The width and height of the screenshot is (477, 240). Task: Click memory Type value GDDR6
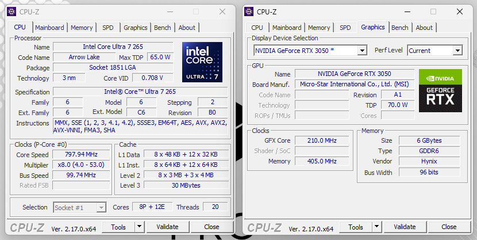click(429, 151)
